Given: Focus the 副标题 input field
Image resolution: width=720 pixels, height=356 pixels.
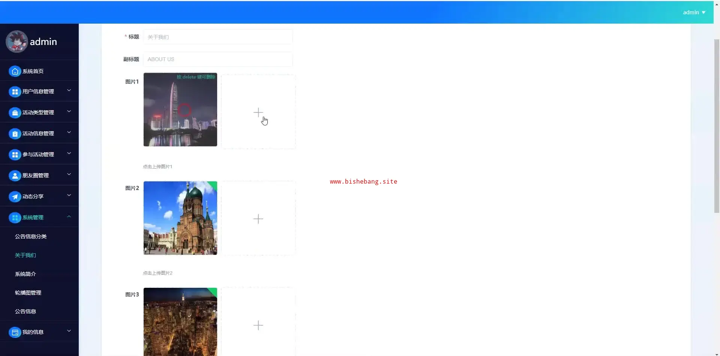Looking at the screenshot, I should [218, 59].
